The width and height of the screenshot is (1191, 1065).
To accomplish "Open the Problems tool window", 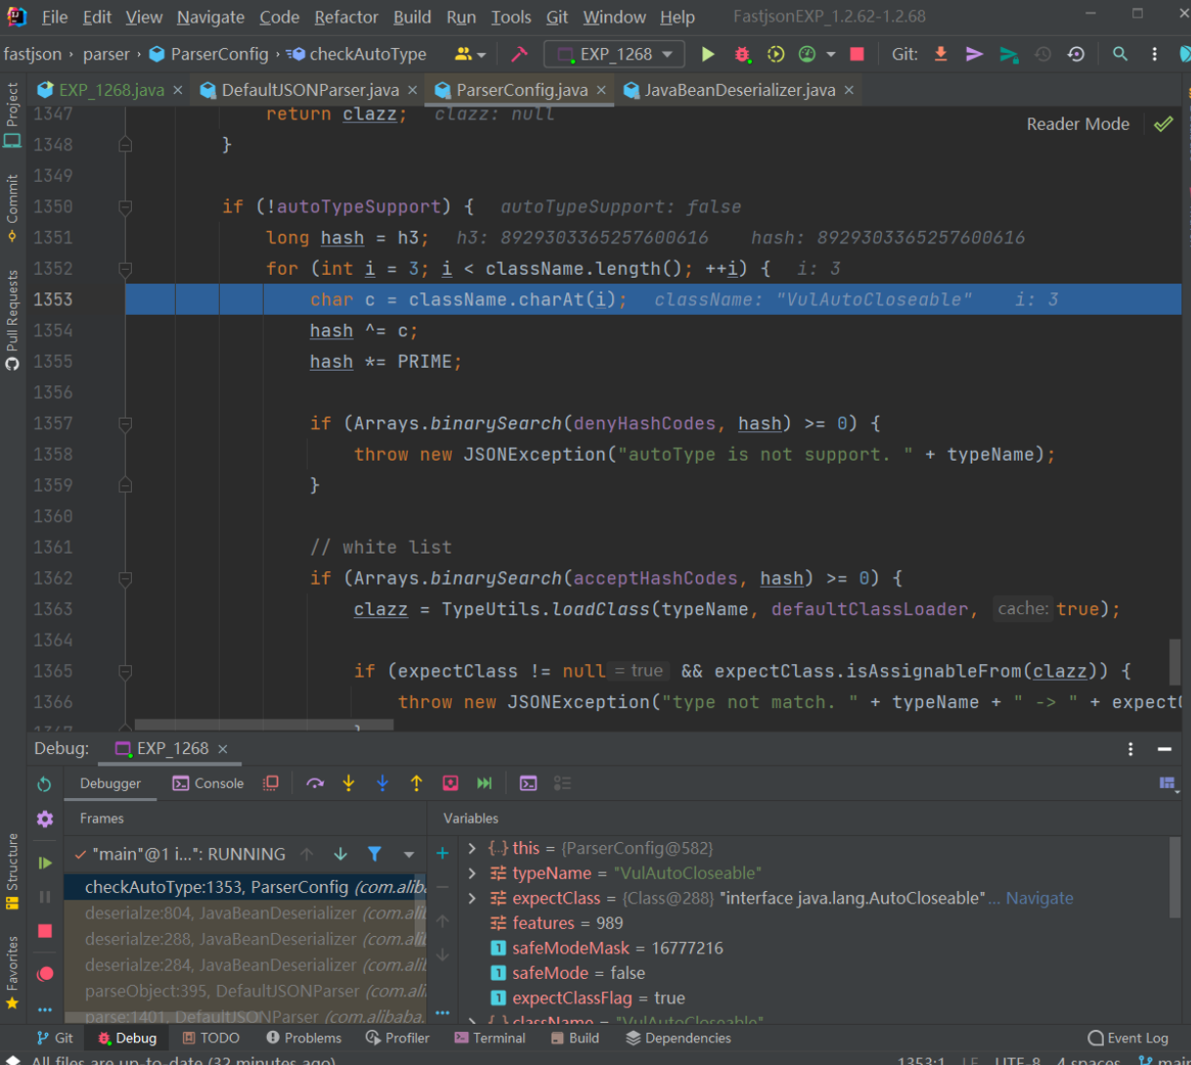I will pos(303,1038).
